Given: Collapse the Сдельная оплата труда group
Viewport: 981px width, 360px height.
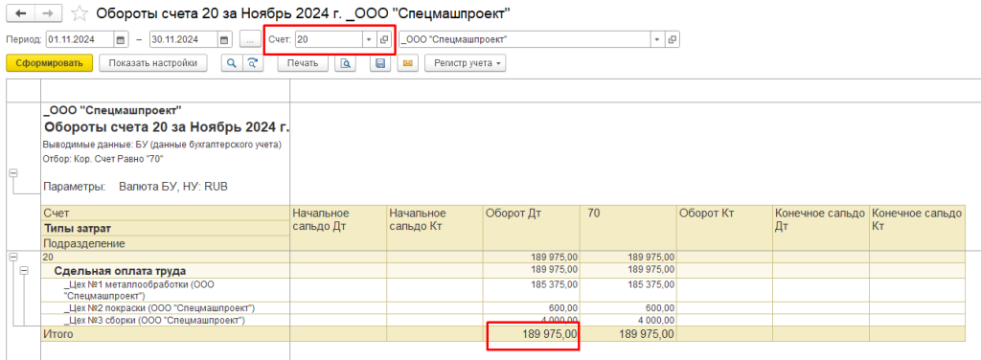Looking at the screenshot, I should 24,271.
